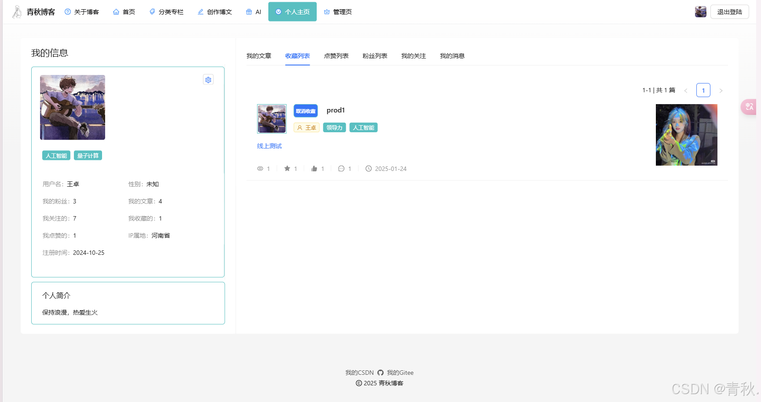761x402 pixels.
Task: Click the star favorites count icon
Action: [287, 169]
